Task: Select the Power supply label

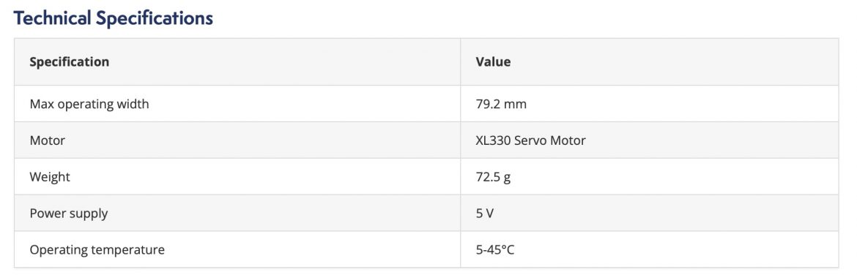Action: 68,214
